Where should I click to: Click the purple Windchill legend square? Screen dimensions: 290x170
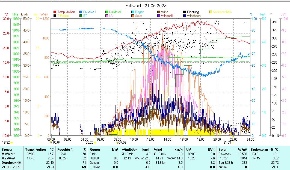pos(159,16)
